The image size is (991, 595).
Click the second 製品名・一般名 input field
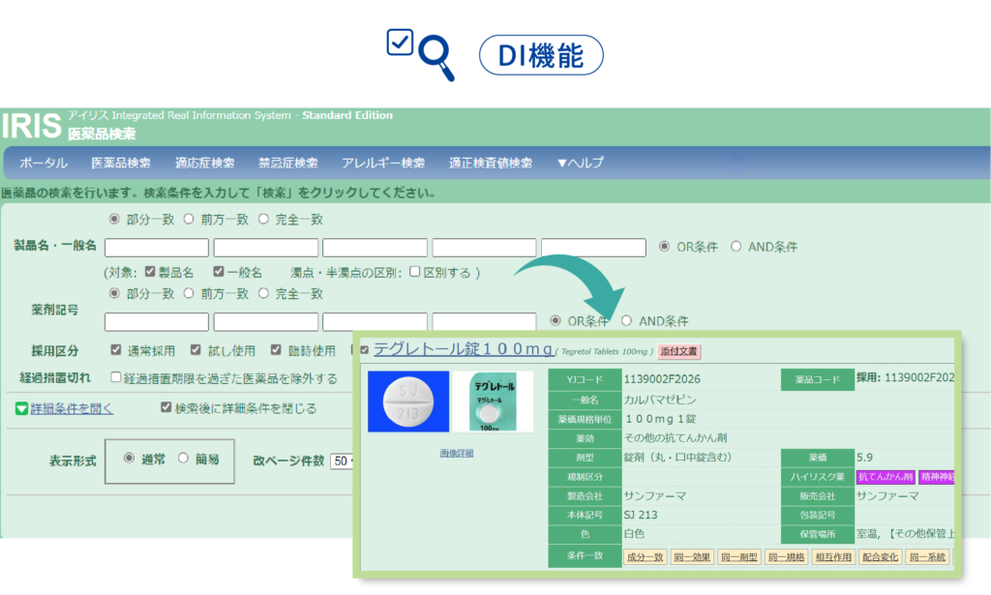tap(266, 248)
